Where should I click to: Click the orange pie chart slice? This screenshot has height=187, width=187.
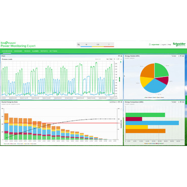pyautogui.click(x=148, y=71)
